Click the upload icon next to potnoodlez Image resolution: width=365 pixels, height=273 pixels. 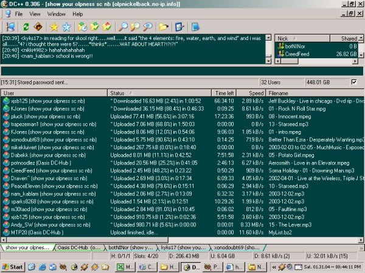(x=6, y=163)
